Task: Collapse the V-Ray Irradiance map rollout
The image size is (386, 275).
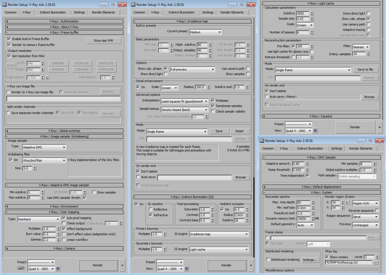Action: point(192,21)
